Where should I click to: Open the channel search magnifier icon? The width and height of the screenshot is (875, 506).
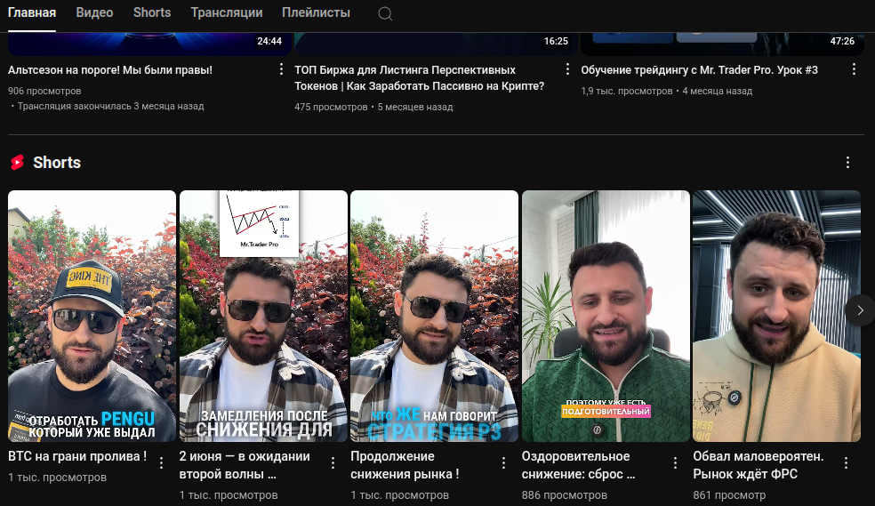(385, 13)
